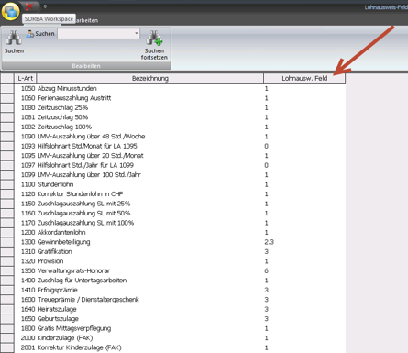
Task: Select row 1410 Erfolgsprämie
Action: [180, 290]
